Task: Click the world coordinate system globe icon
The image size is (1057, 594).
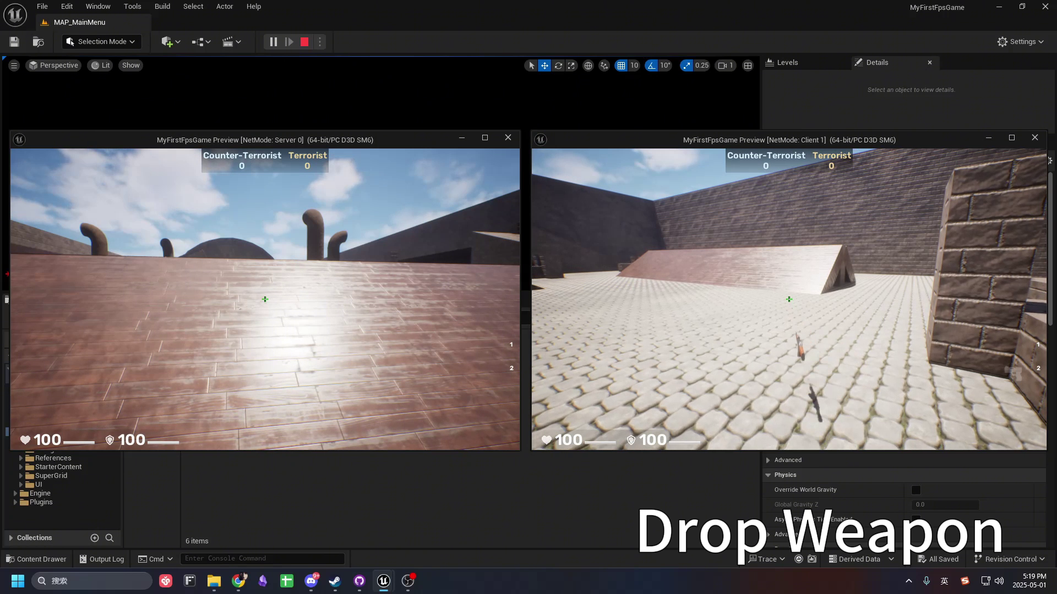Action: pos(588,65)
